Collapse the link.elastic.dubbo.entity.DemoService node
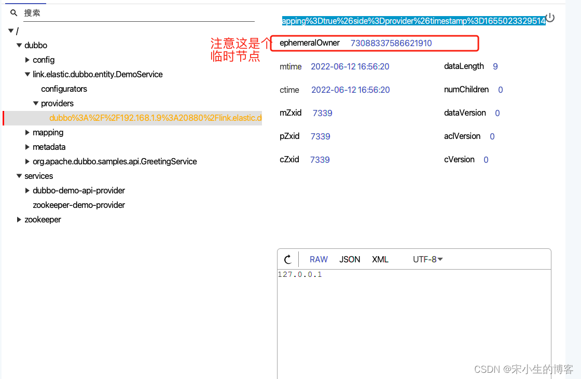 click(x=27, y=75)
